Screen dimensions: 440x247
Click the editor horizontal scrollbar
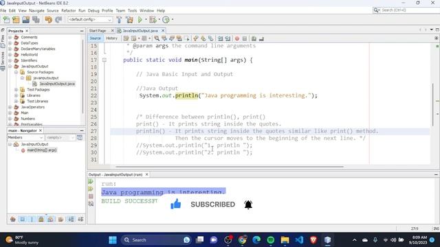[230, 167]
